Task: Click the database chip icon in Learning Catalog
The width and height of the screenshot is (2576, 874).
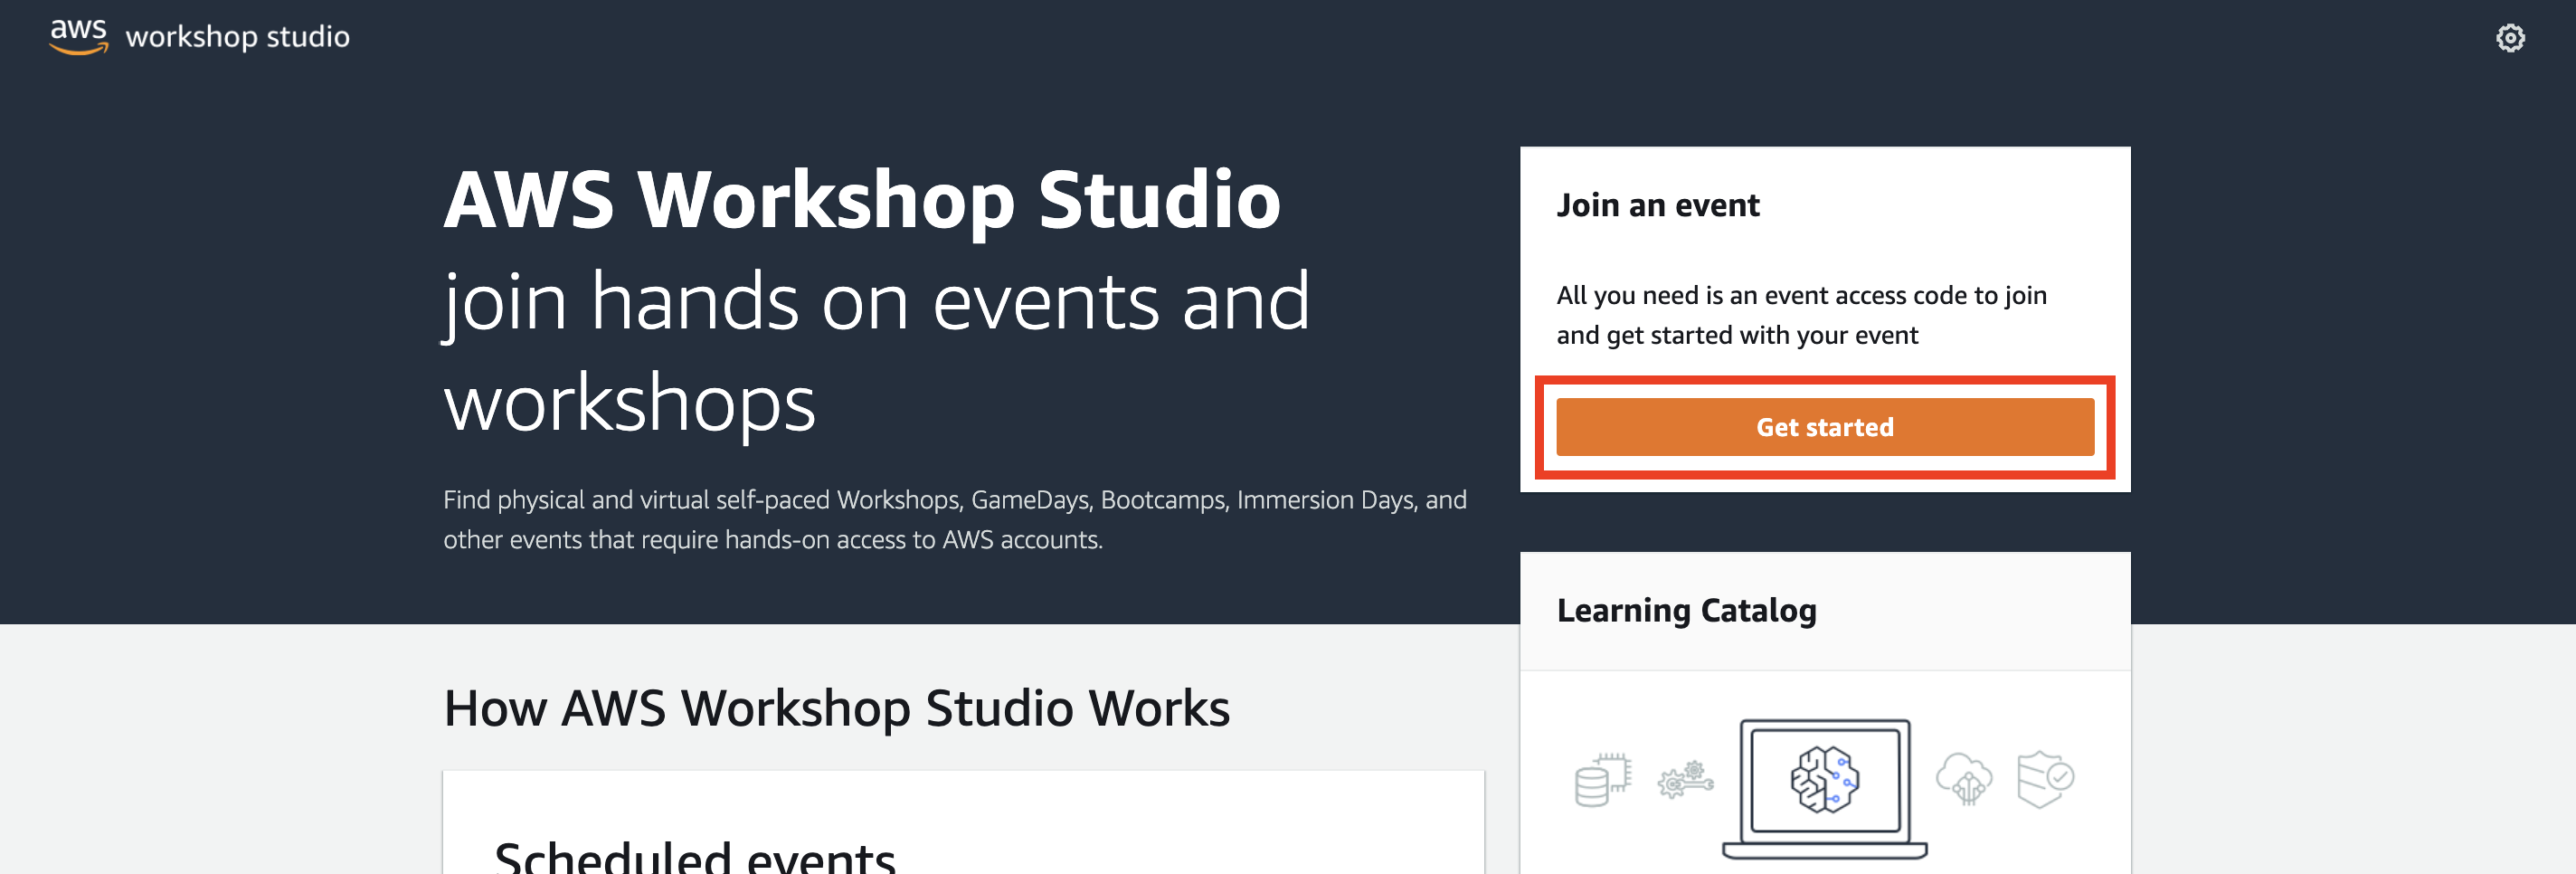Action: pyautogui.click(x=1603, y=779)
